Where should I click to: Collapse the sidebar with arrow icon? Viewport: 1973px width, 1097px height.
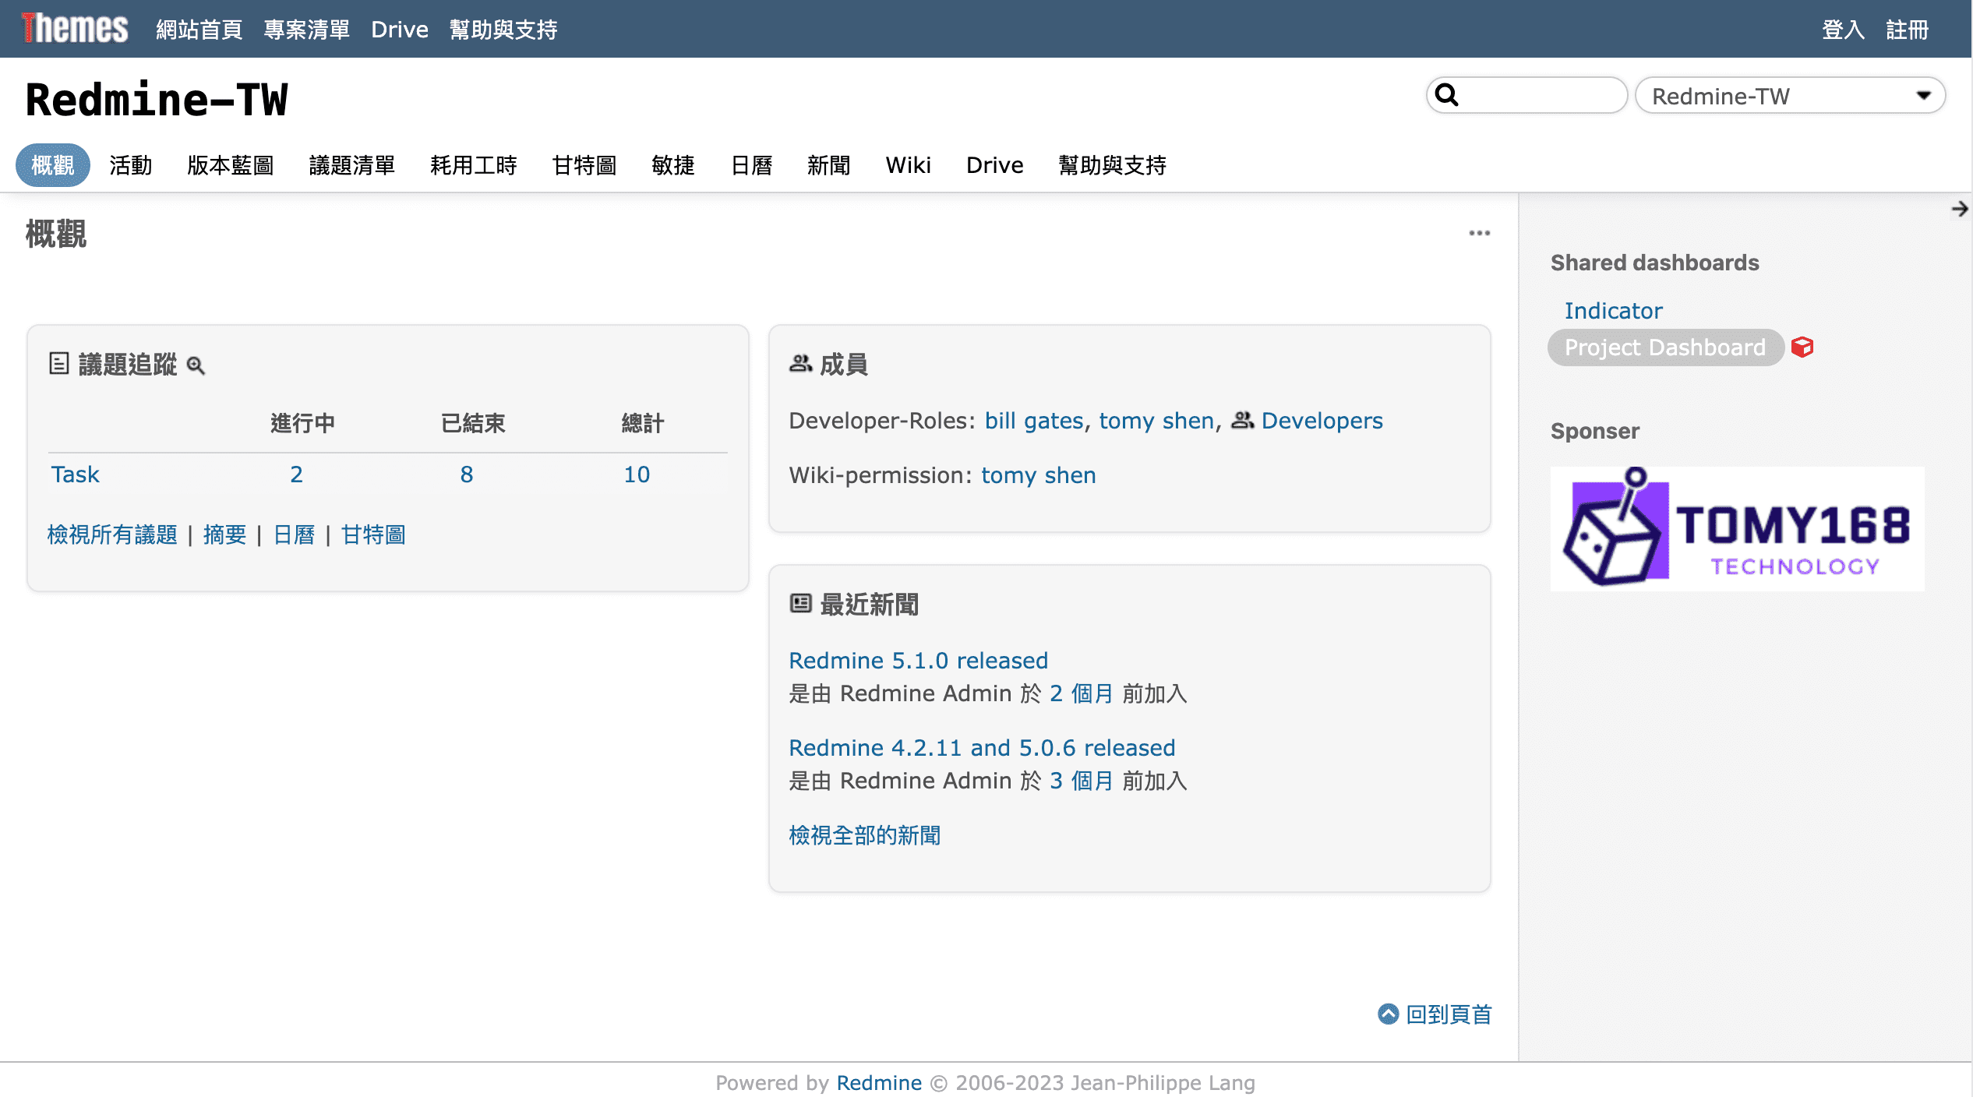[1959, 209]
